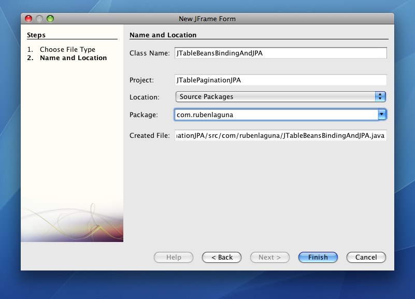Click into the Package text field com.rubenlaguna
Viewport: 415px width, 299px height.
coord(276,115)
